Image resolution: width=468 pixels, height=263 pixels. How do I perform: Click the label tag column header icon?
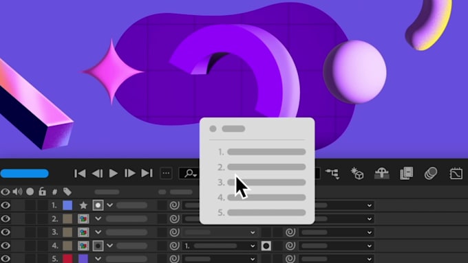[x=67, y=192]
